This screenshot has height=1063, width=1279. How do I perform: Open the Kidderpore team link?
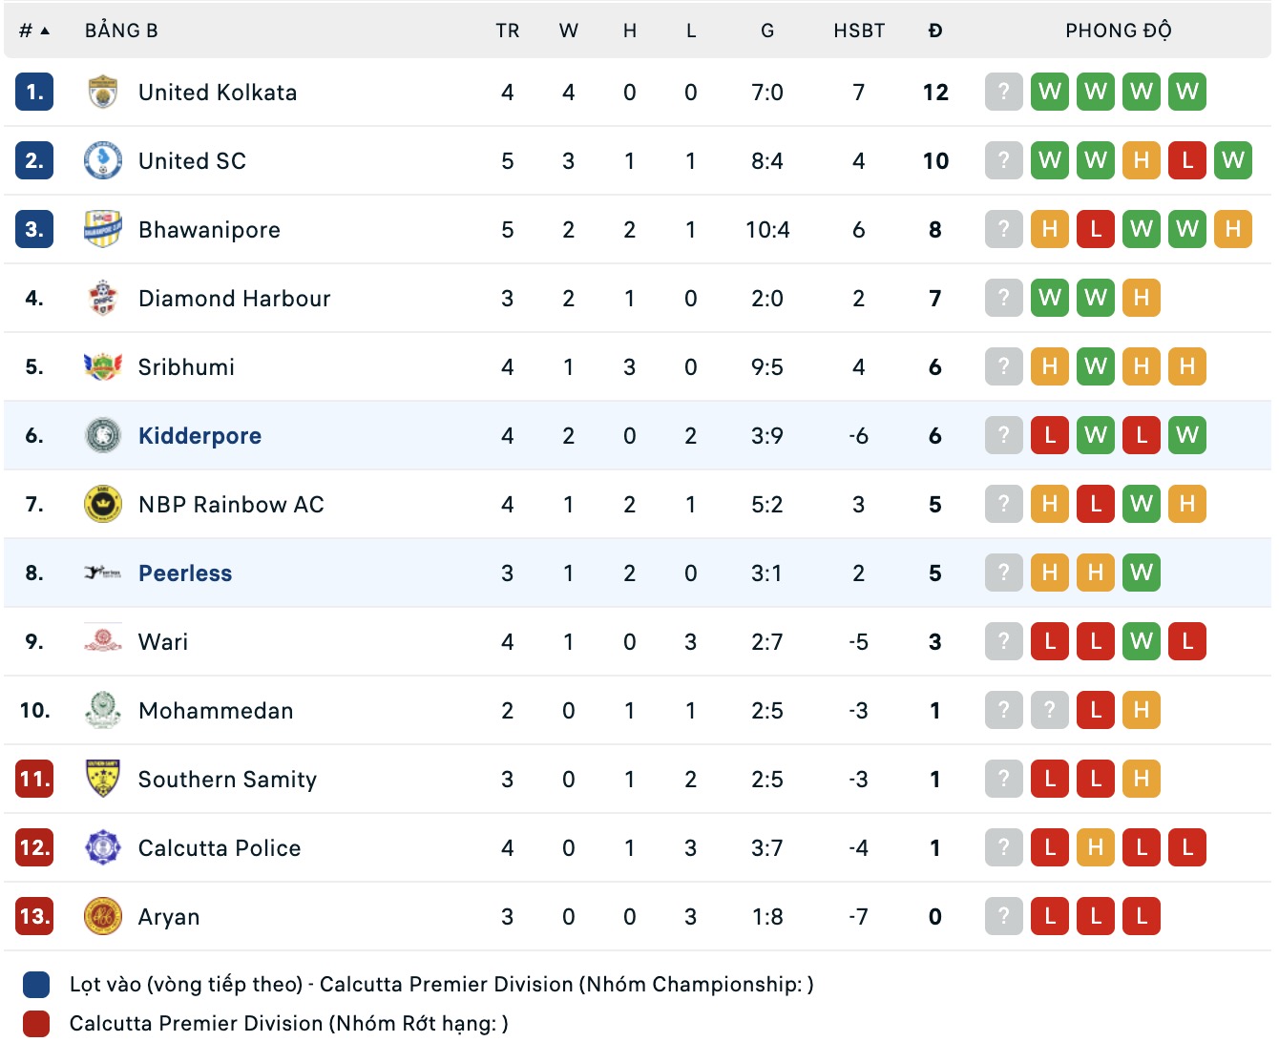(199, 436)
